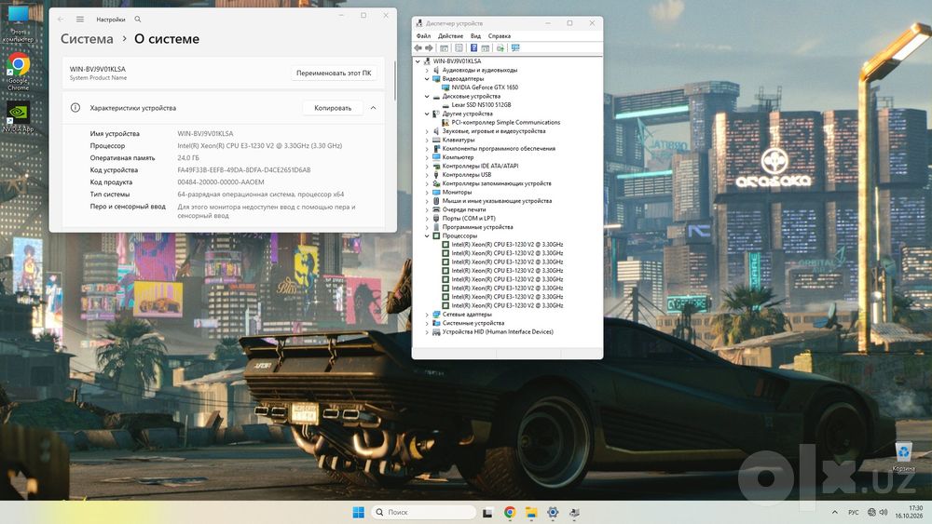Collapse the Процессоры node
This screenshot has width=932, height=524.
point(427,235)
